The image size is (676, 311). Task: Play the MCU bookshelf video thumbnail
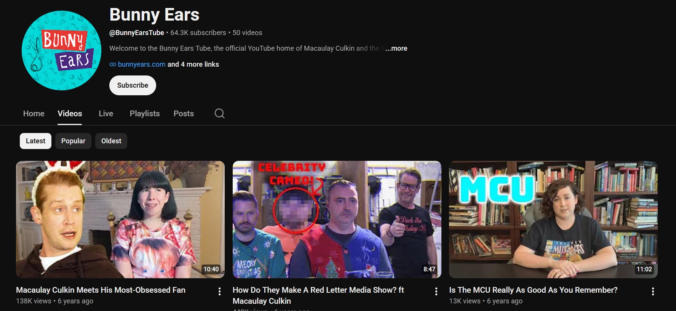[553, 220]
